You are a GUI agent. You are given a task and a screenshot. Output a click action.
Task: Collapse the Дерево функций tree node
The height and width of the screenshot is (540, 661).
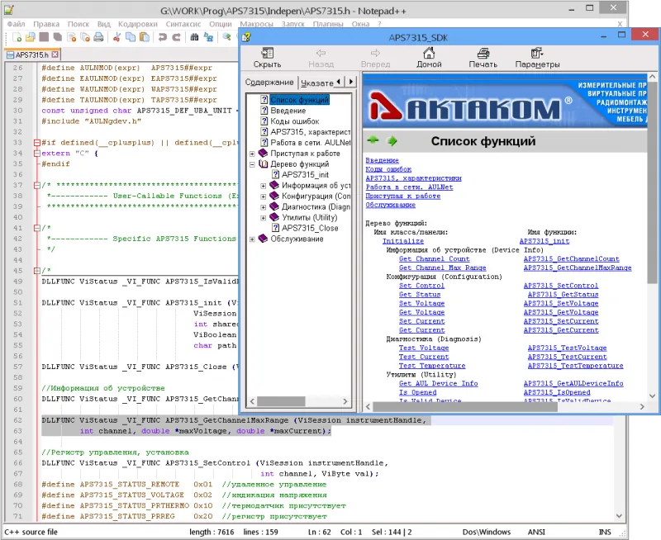point(252,164)
